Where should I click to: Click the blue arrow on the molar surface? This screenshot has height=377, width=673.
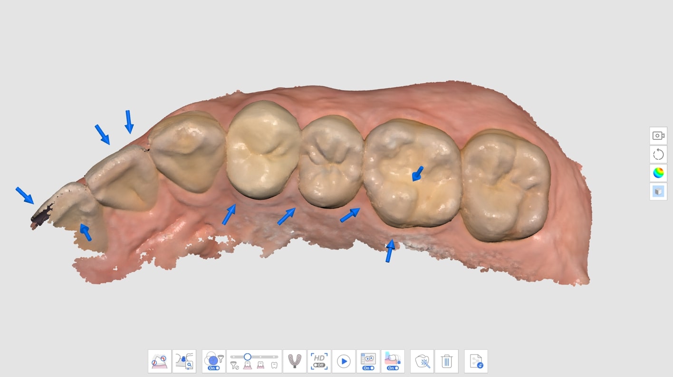pos(417,174)
